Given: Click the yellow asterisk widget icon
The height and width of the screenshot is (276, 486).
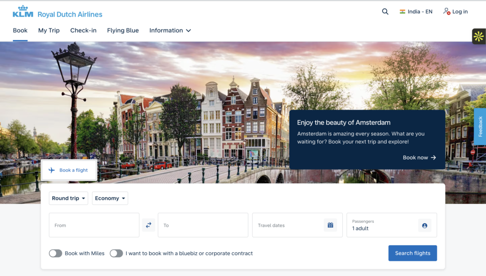Looking at the screenshot, I should (478, 36).
